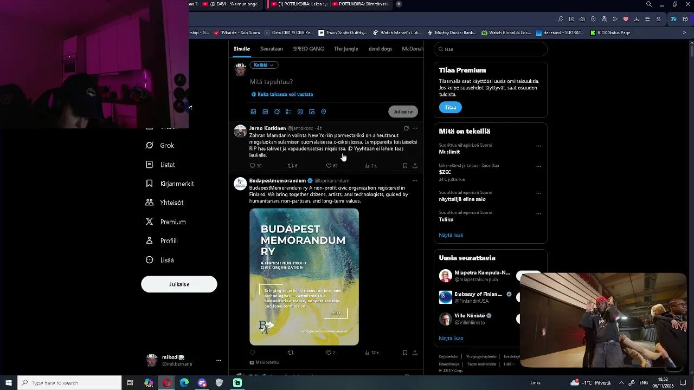
Task: Open trending topic $ZEC
Action: tap(445, 172)
